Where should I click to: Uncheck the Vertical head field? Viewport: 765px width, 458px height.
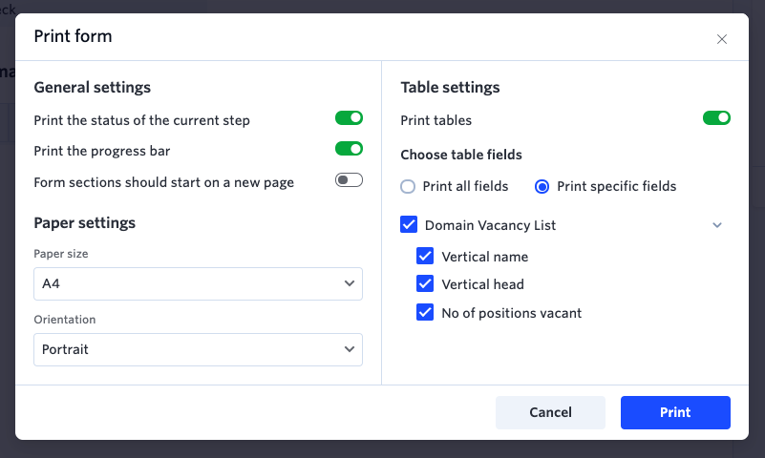[425, 283]
